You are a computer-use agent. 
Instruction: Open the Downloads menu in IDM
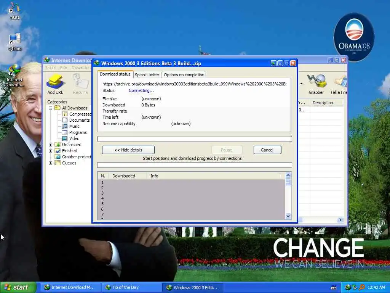point(82,68)
